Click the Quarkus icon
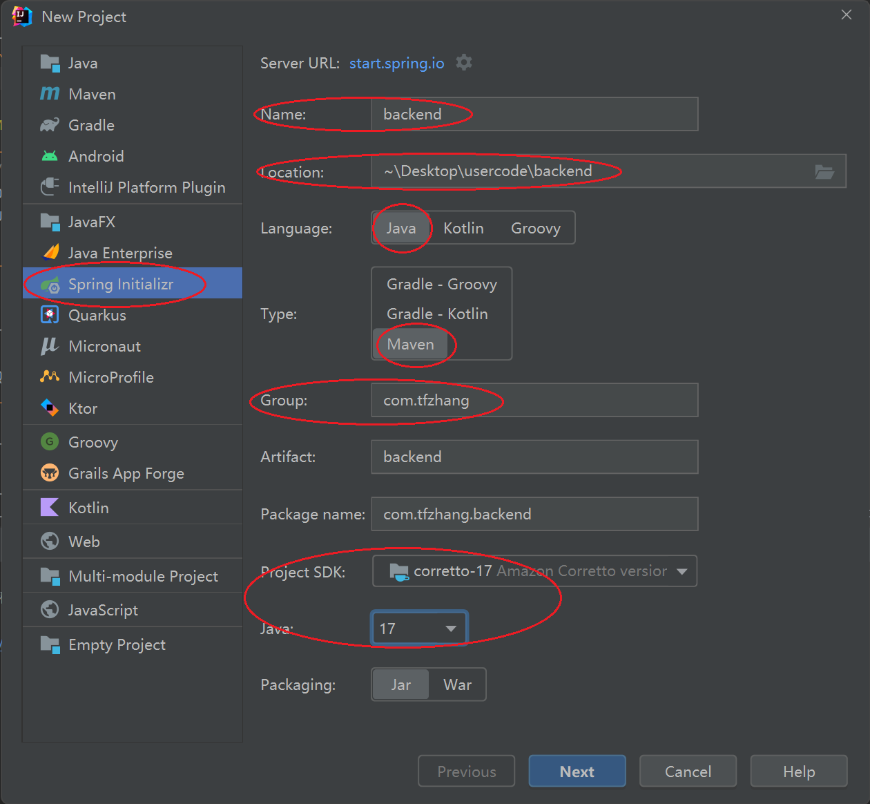This screenshot has height=804, width=870. point(50,315)
